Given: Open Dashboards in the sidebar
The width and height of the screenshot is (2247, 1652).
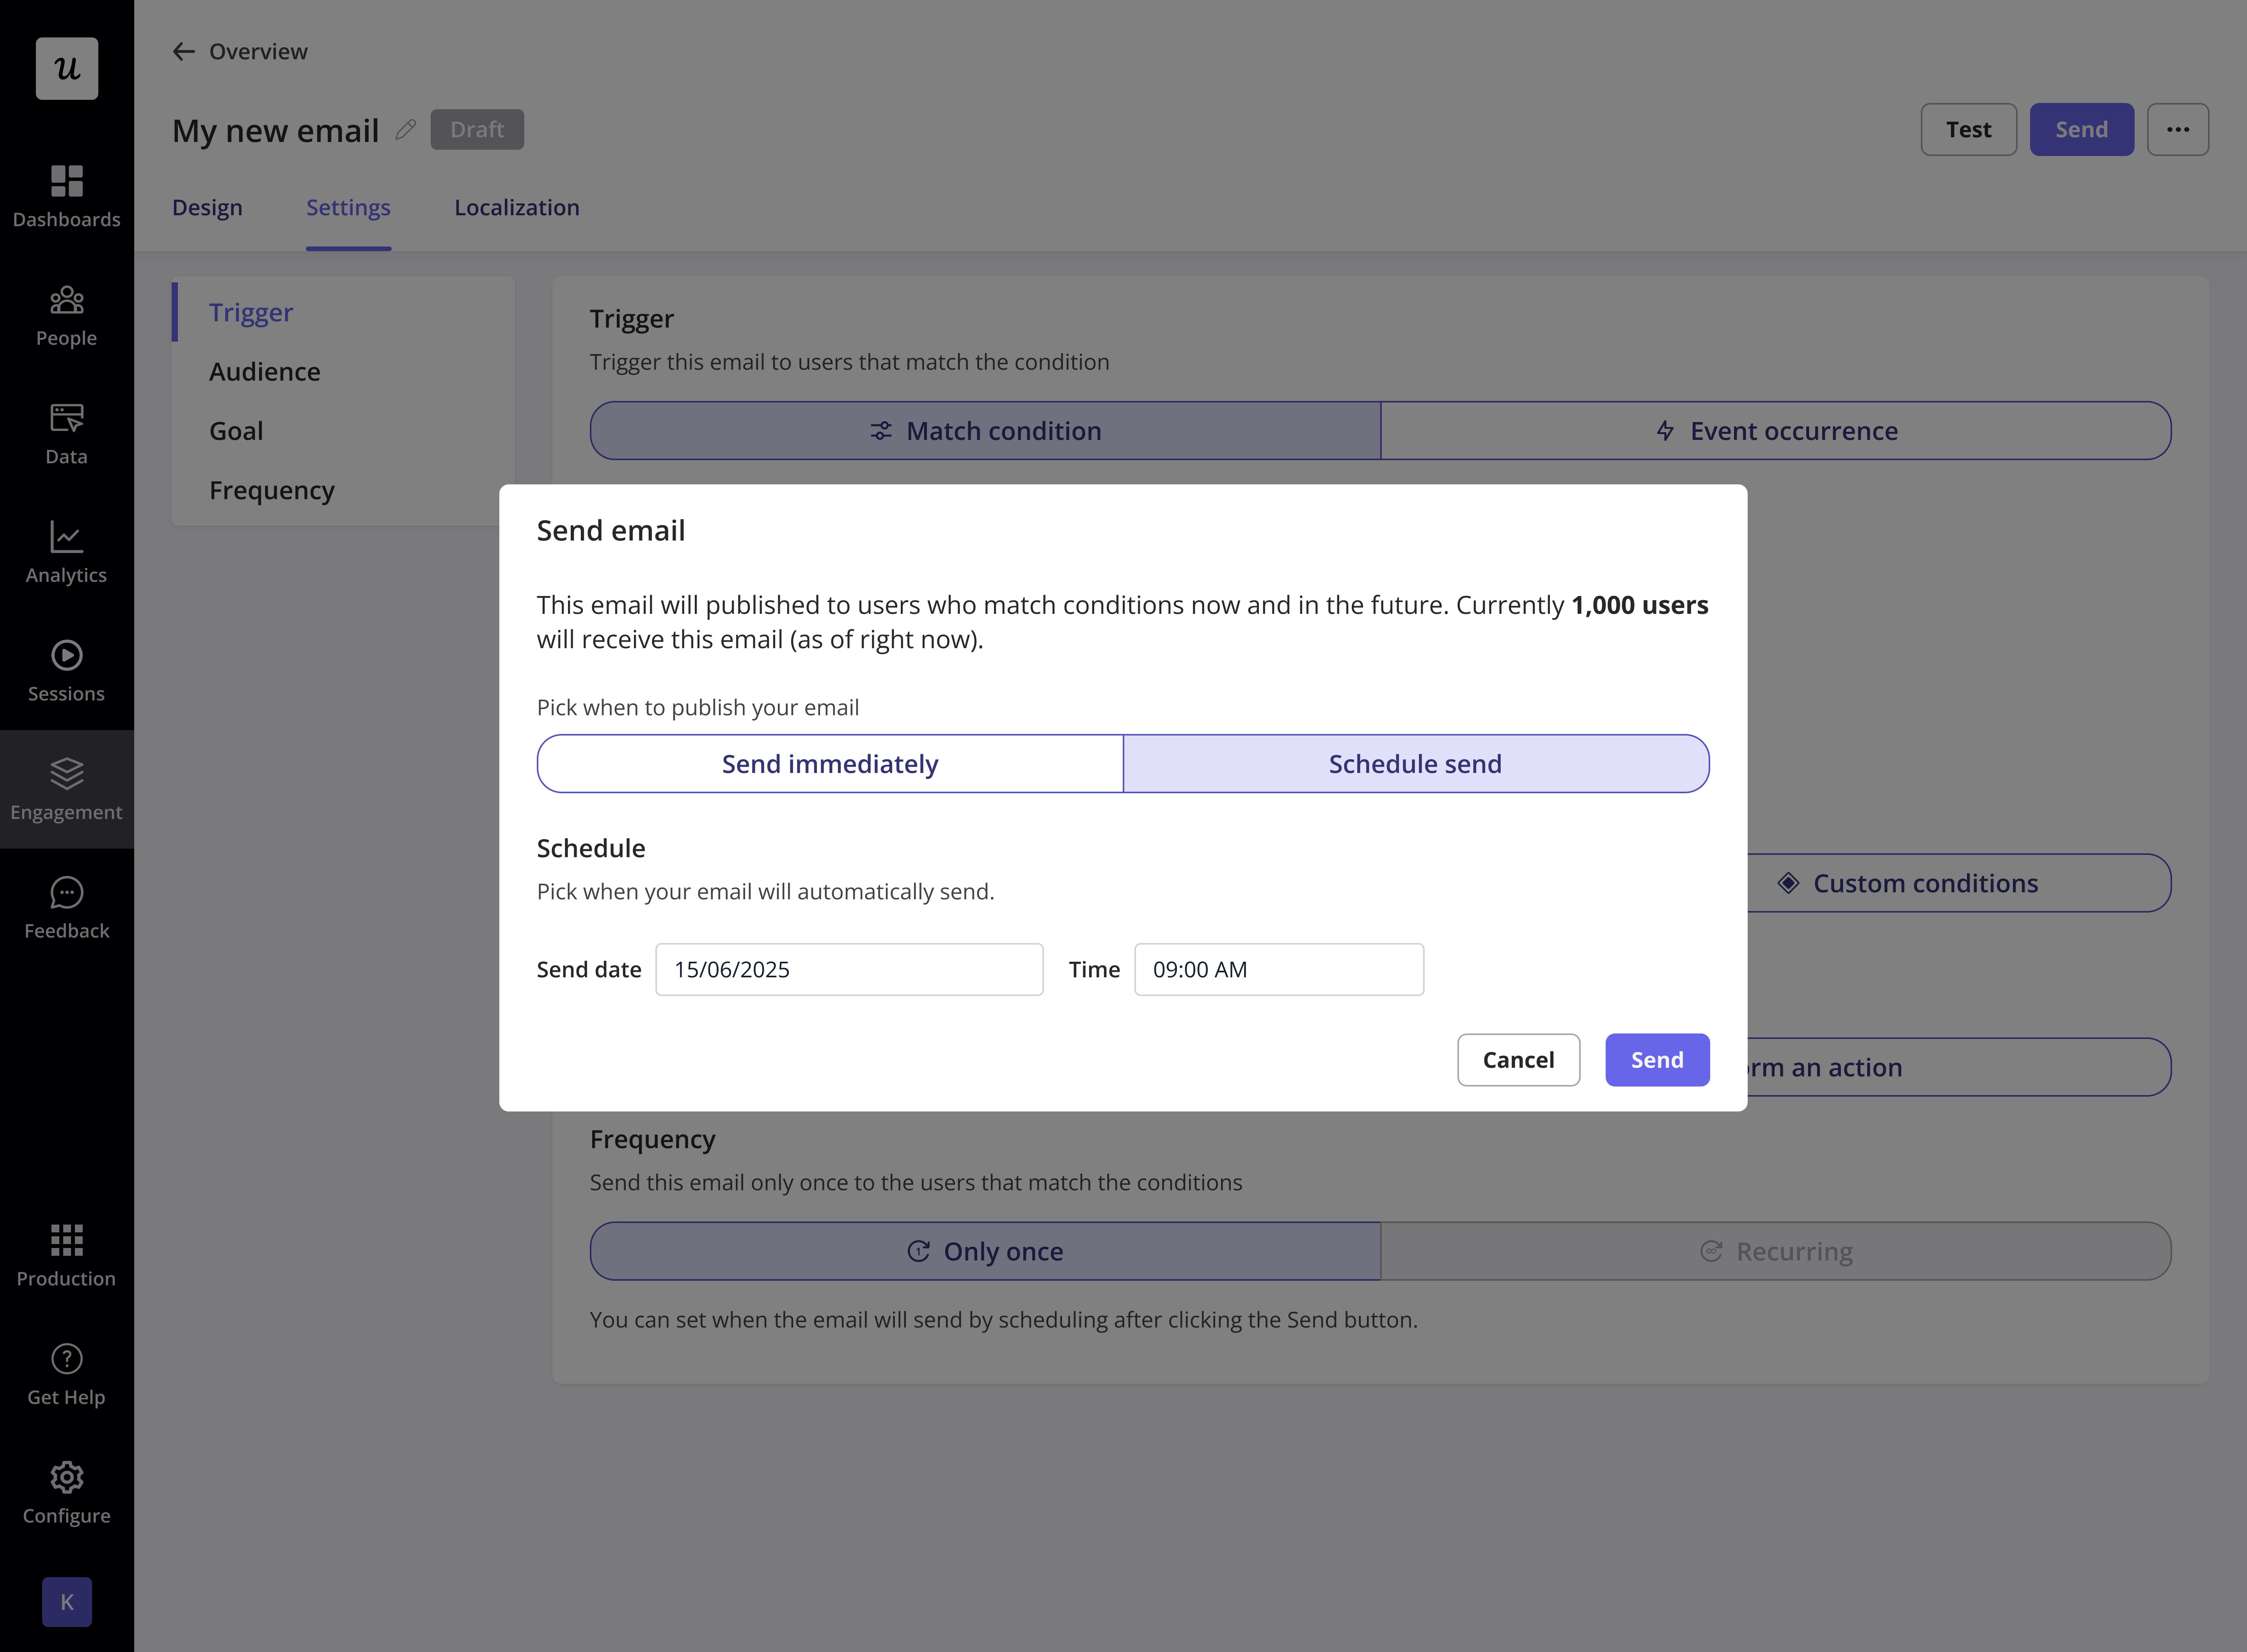Looking at the screenshot, I should click(x=67, y=197).
